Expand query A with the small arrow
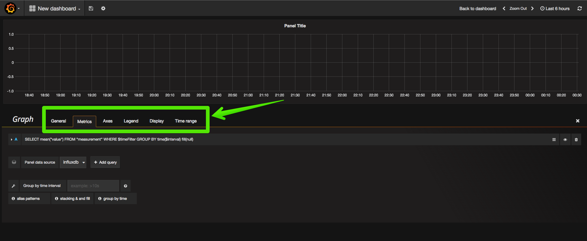 coord(12,140)
